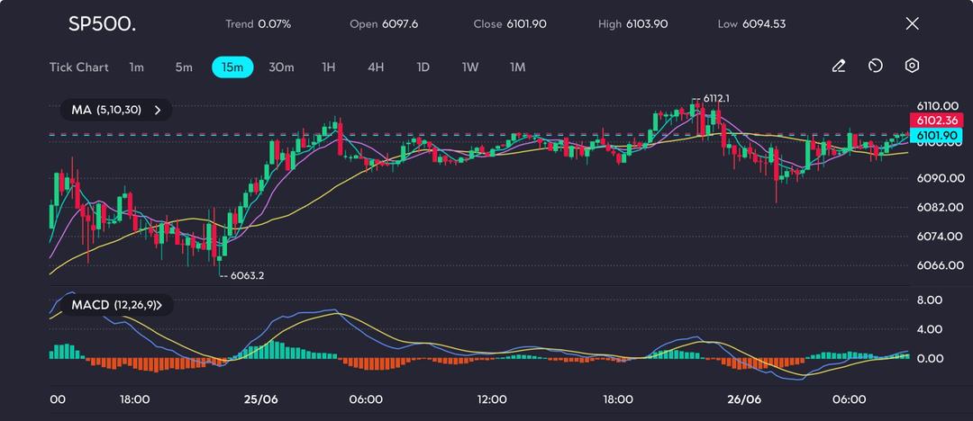This screenshot has width=973, height=421.
Task: Open the pencil drawing tool
Action: click(x=839, y=67)
